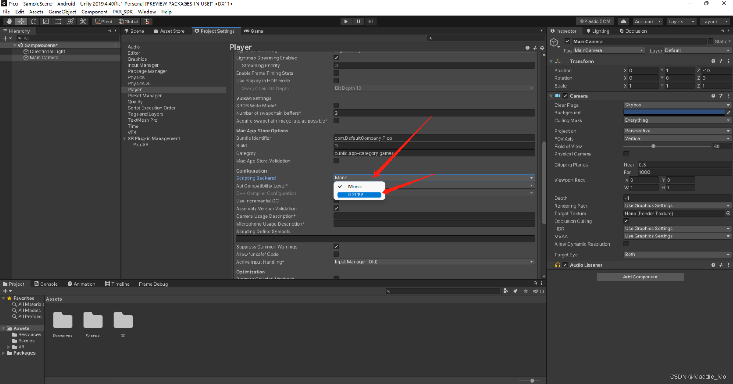Image resolution: width=733 pixels, height=384 pixels.
Task: Choose IL2CPP scripting backend option
Action: (359, 195)
